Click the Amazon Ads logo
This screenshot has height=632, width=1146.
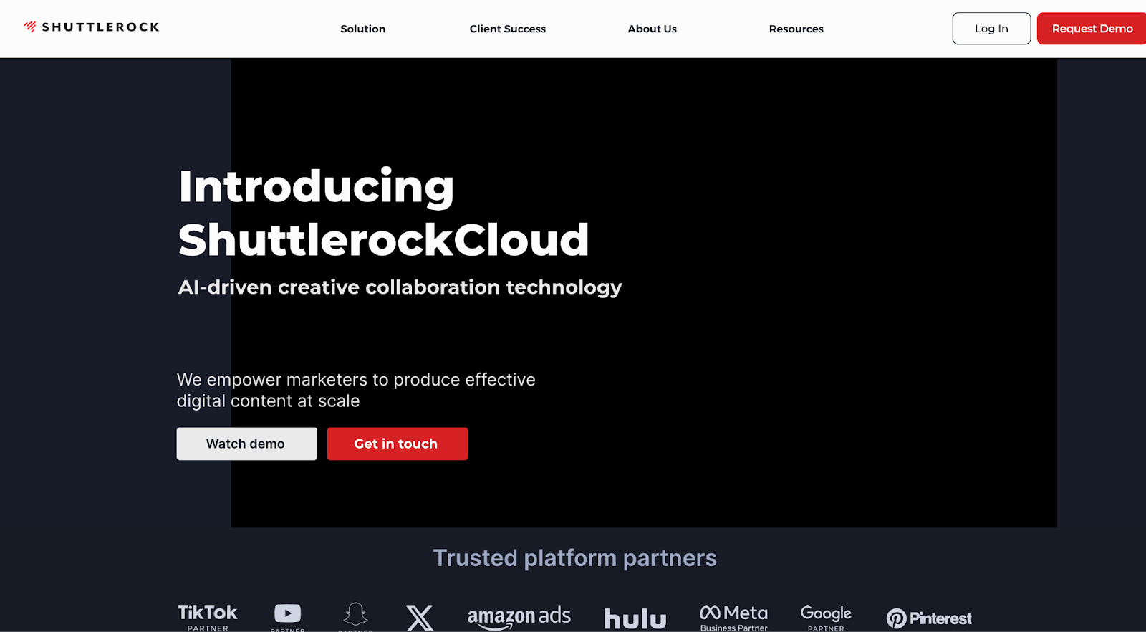pos(519,618)
